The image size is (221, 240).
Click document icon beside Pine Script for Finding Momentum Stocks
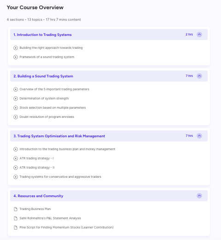[x=16, y=228]
